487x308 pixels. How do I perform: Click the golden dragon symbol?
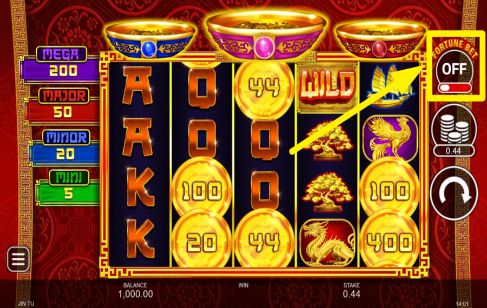point(327,242)
